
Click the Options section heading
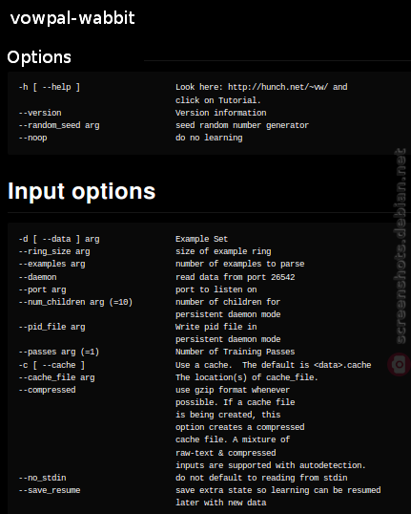pos(39,57)
